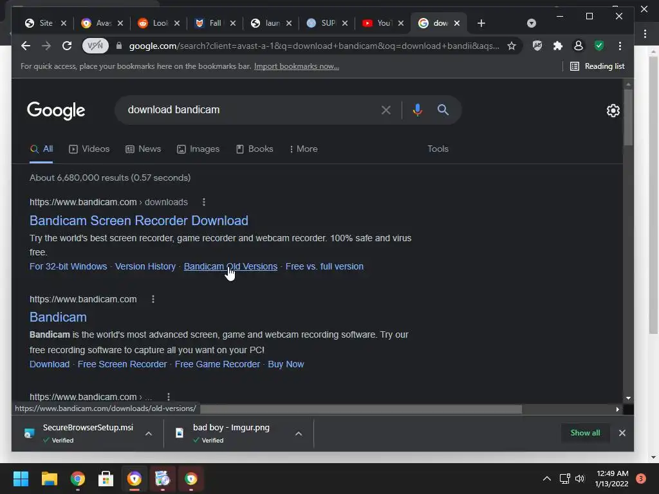Expand the 'More' search categories menu
659x494 pixels.
pos(304,149)
